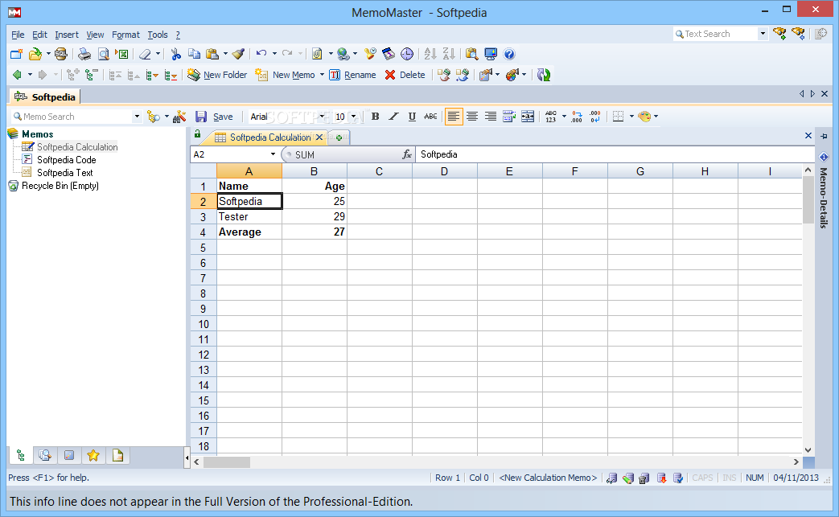The width and height of the screenshot is (839, 517).
Task: Select the Softpedia Code memo
Action: pos(66,160)
